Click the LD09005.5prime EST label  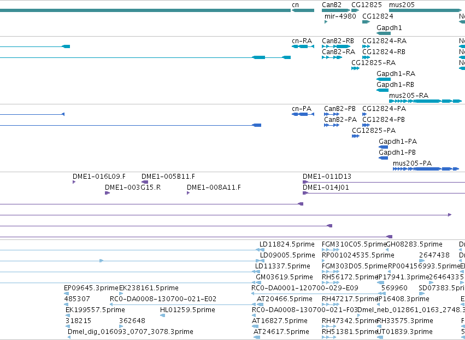(x=287, y=255)
